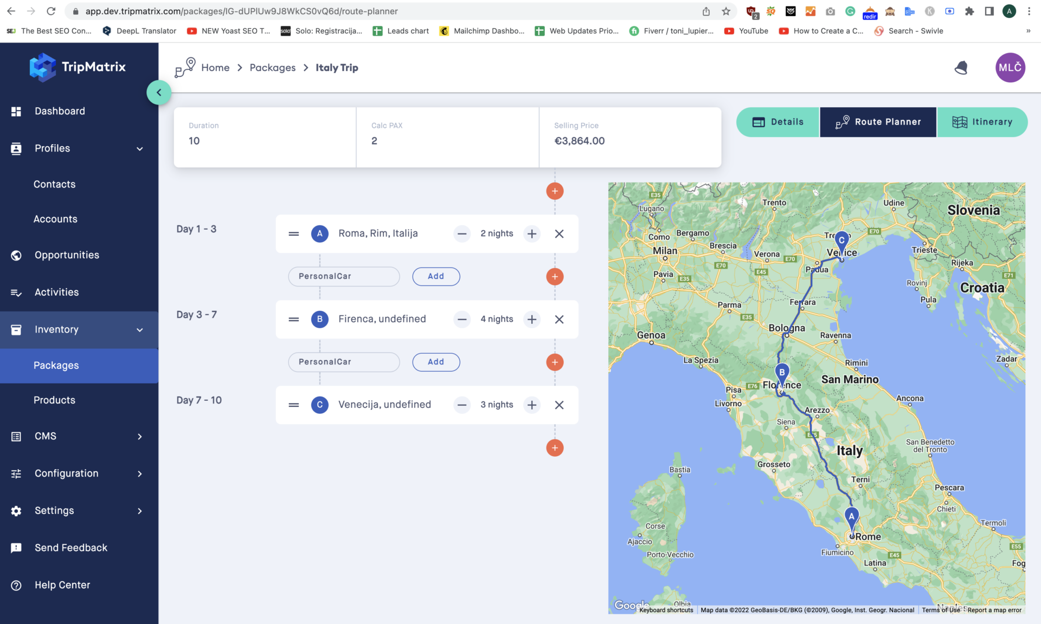The height and width of the screenshot is (624, 1041).
Task: Open the Dashboard sidebar icon
Action: coord(16,111)
